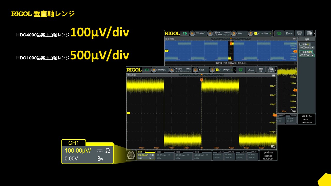Close the delayed sweep bar with X
Viewport: 331px width, 186px height.
(295, 63)
